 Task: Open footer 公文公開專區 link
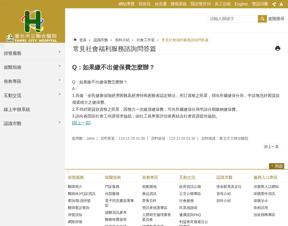[190, 194]
